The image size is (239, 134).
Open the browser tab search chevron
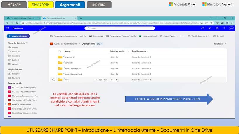pyautogui.click(x=211, y=18)
